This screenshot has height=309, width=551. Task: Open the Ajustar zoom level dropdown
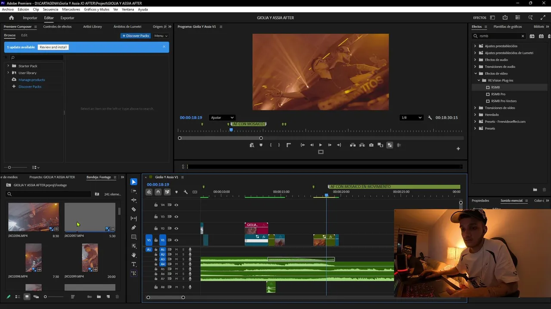pos(222,118)
